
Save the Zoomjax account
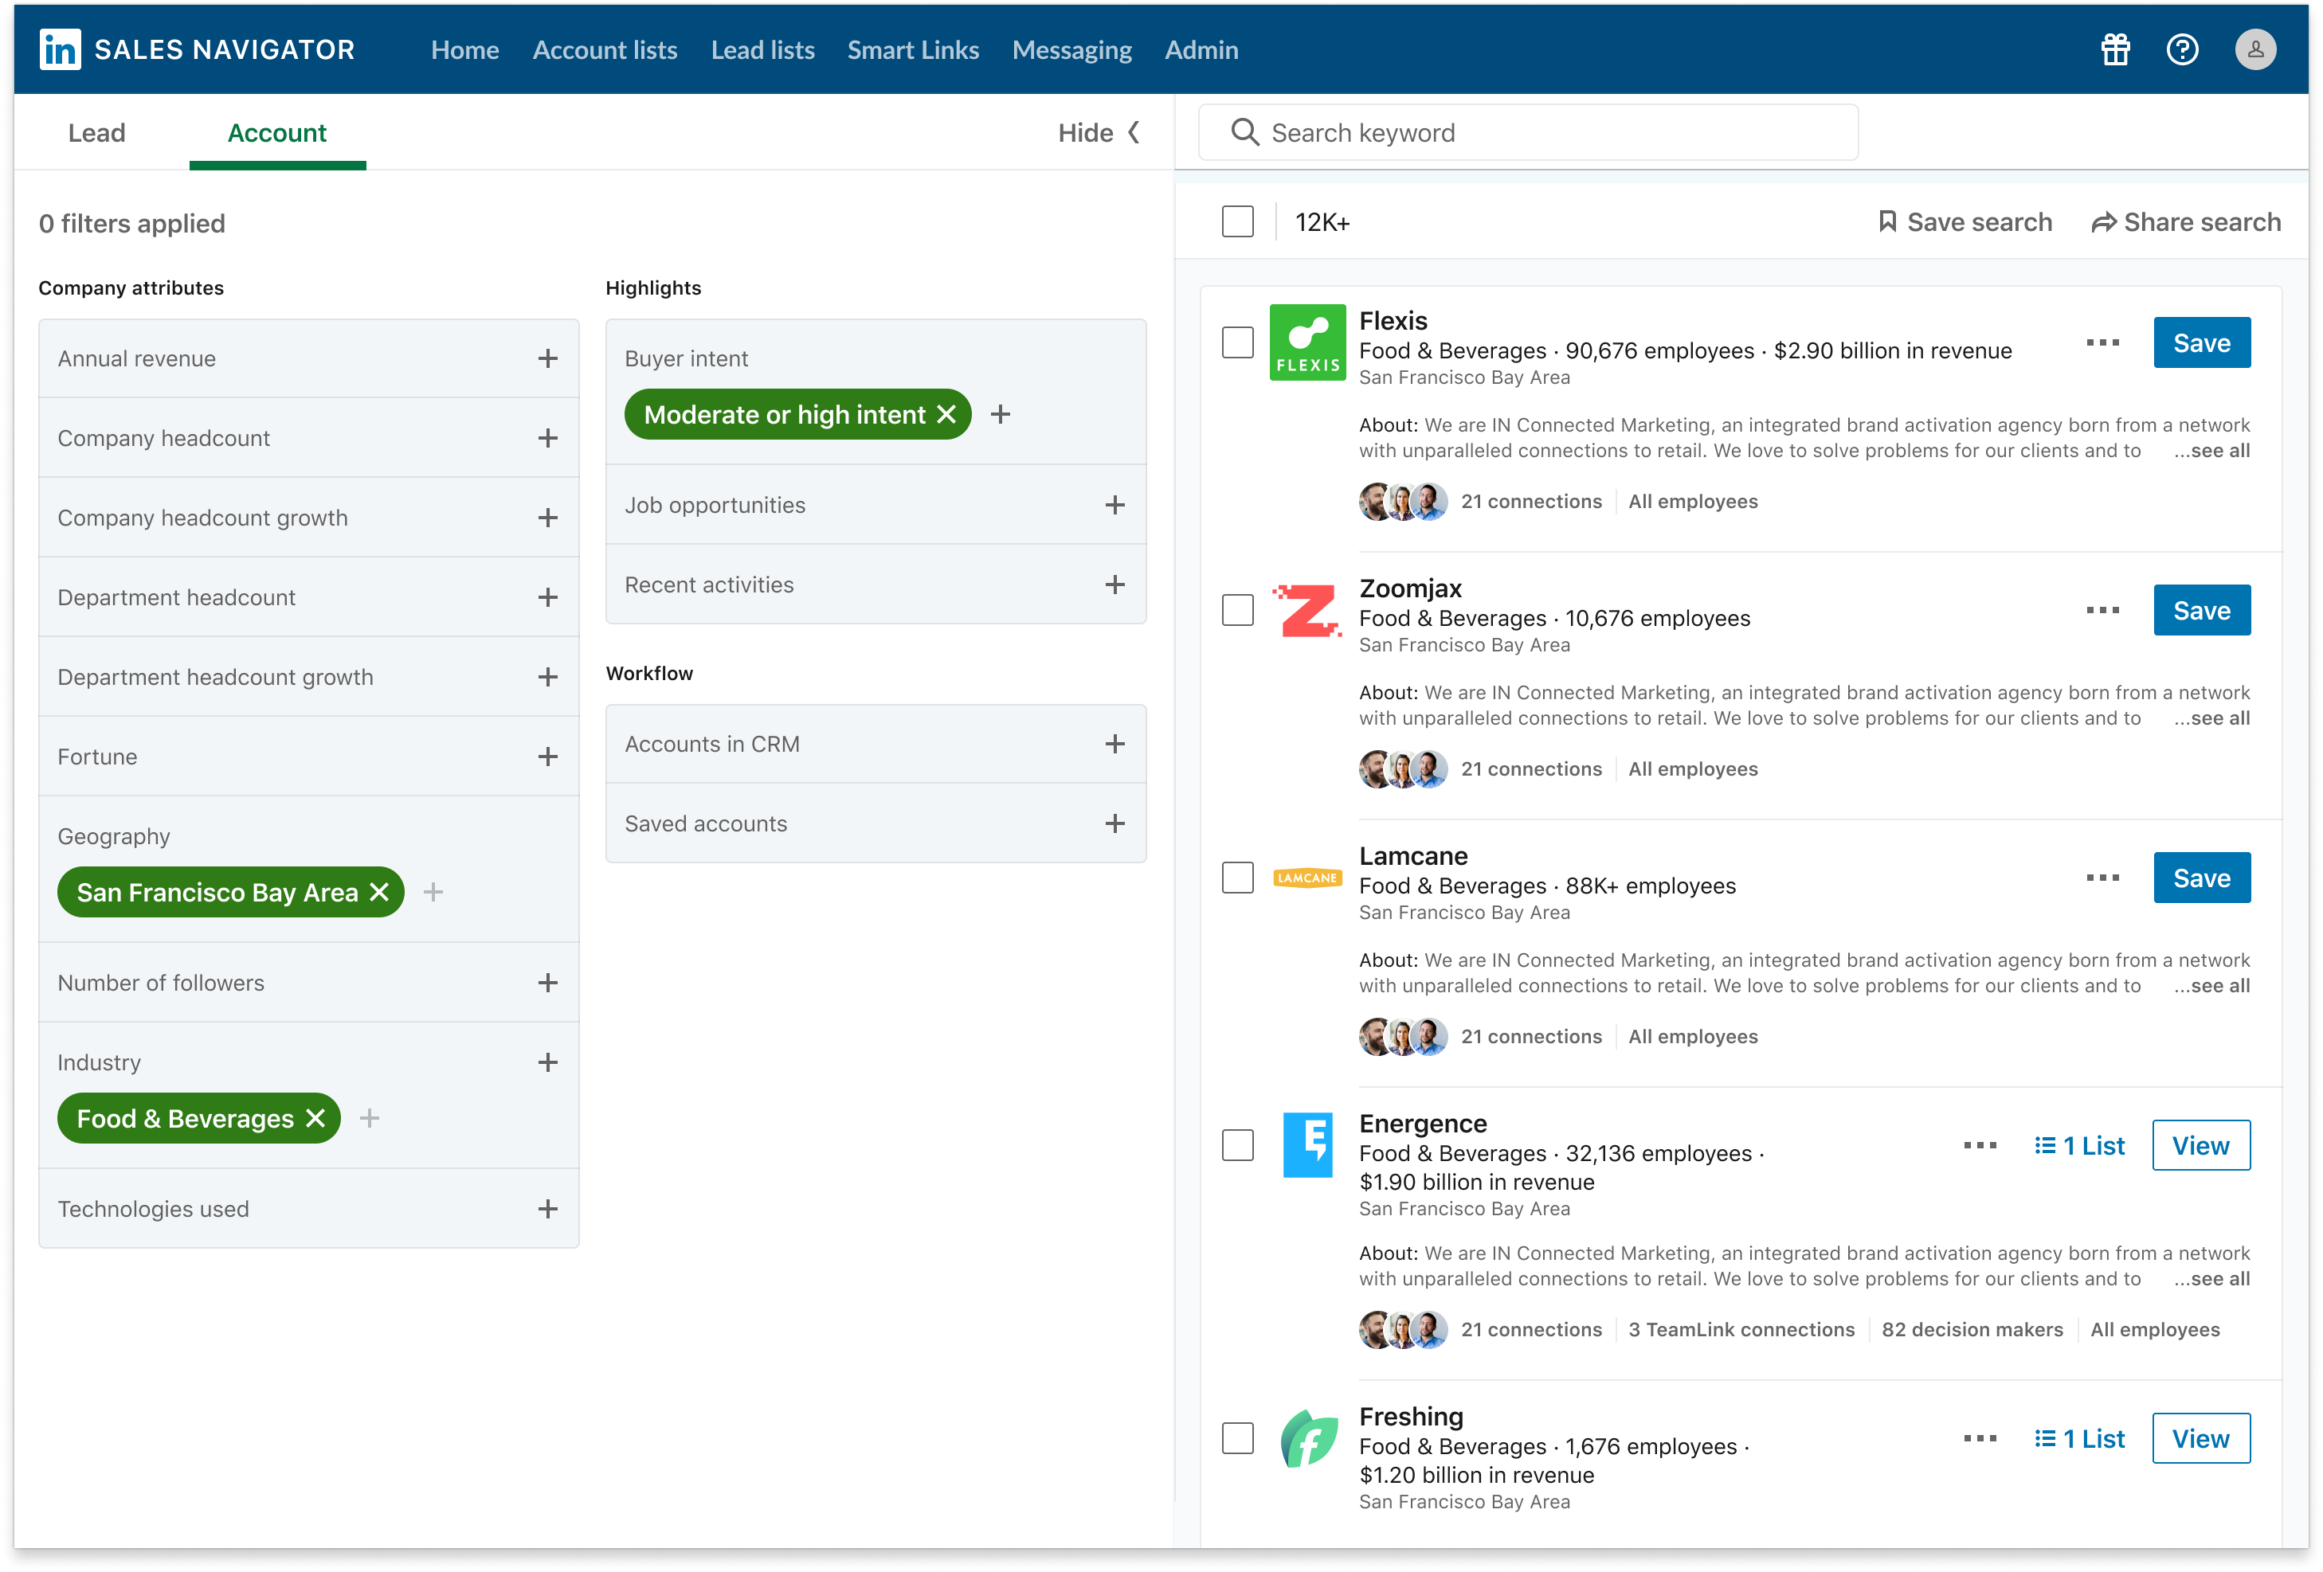click(x=2201, y=611)
